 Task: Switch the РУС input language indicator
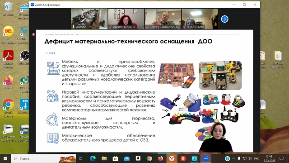click(256, 158)
